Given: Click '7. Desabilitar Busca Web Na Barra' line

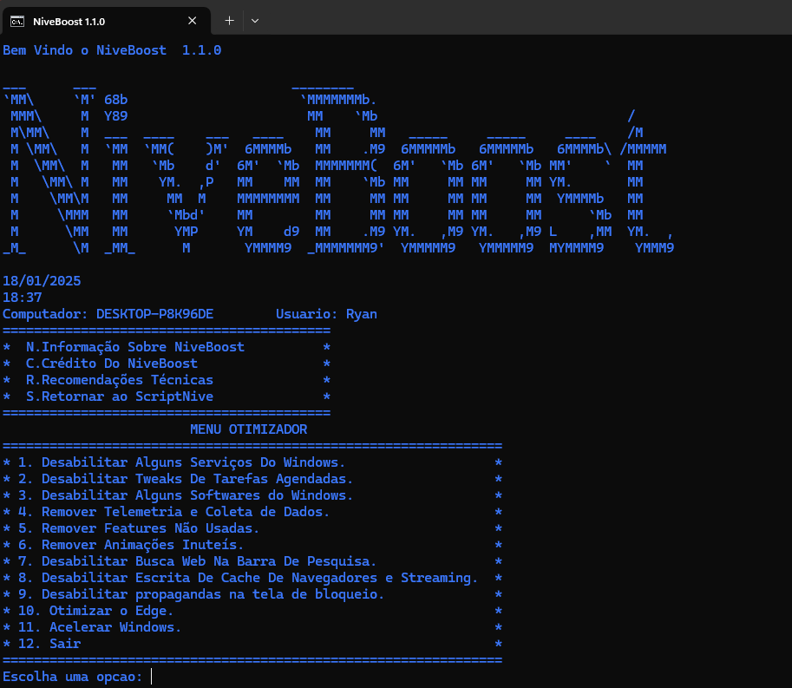Looking at the screenshot, I should click(198, 561).
